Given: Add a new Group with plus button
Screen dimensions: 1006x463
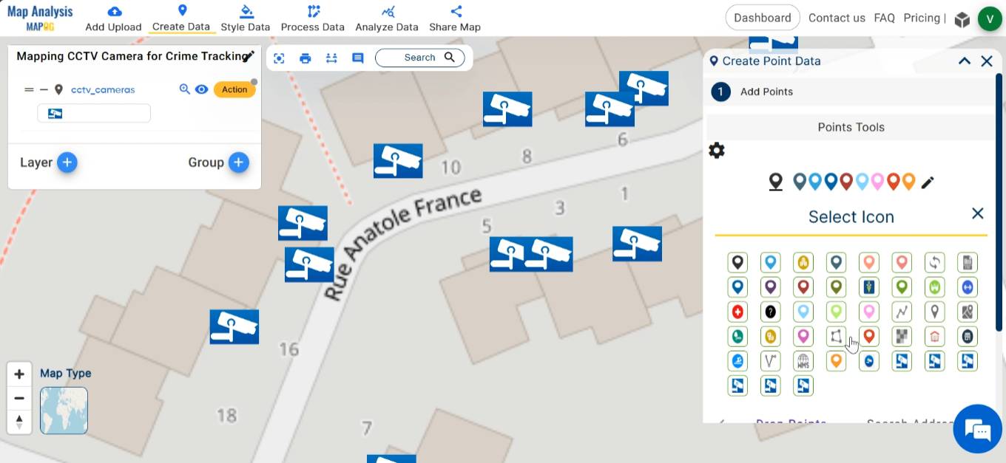Looking at the screenshot, I should click(239, 162).
